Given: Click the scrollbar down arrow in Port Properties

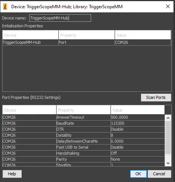Looking at the screenshot, I should click(168, 163).
